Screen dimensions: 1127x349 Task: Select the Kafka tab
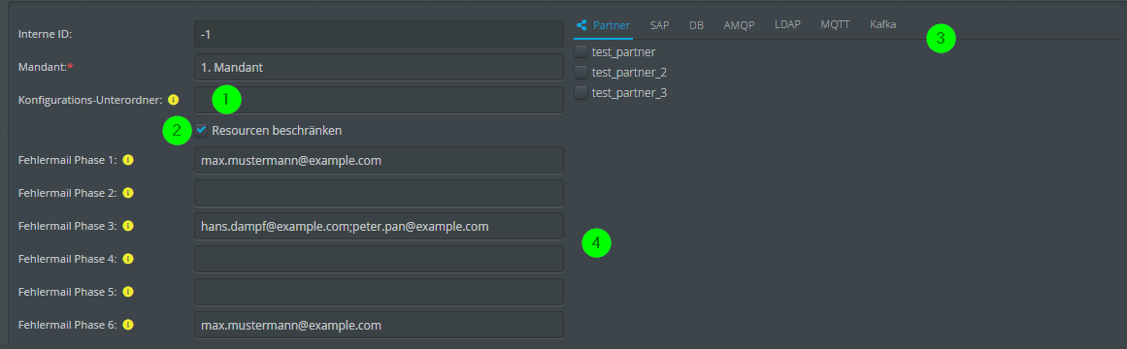(x=882, y=24)
